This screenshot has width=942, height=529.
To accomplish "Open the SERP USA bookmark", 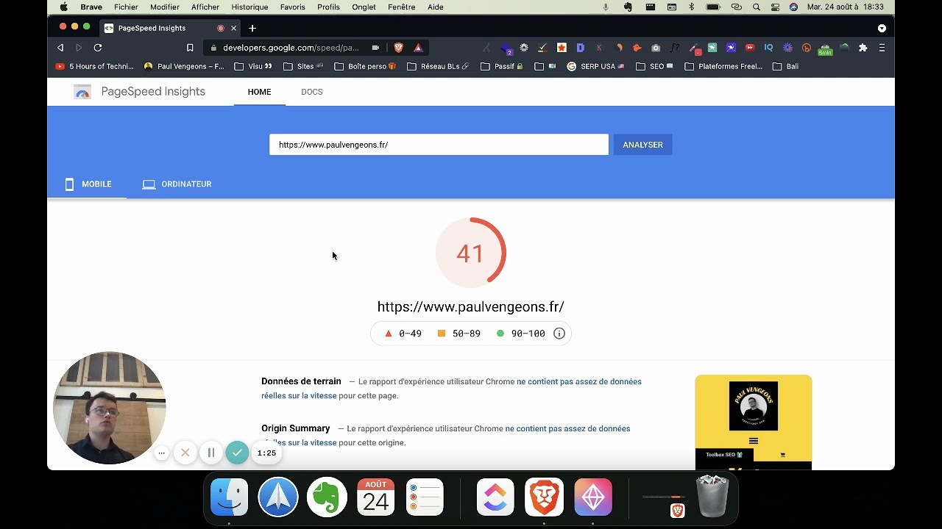I will (595, 66).
